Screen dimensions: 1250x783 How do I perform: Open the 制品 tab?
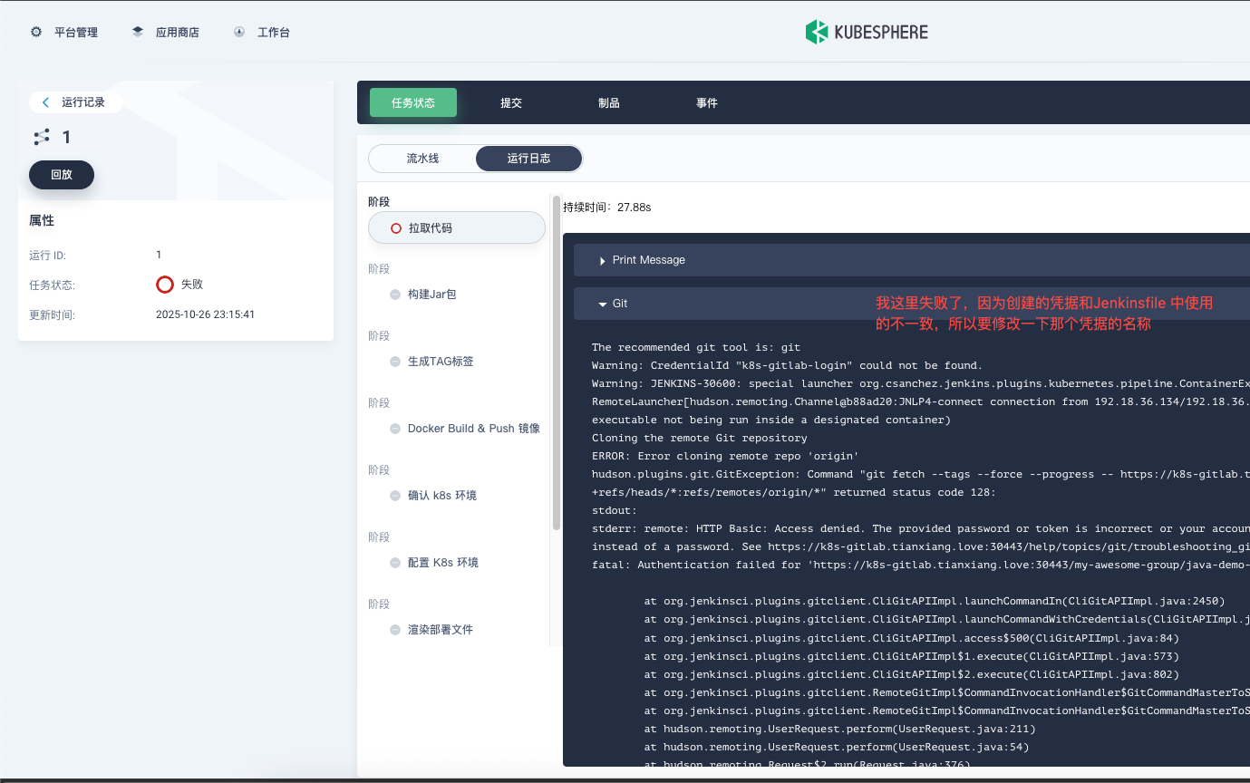(x=609, y=103)
